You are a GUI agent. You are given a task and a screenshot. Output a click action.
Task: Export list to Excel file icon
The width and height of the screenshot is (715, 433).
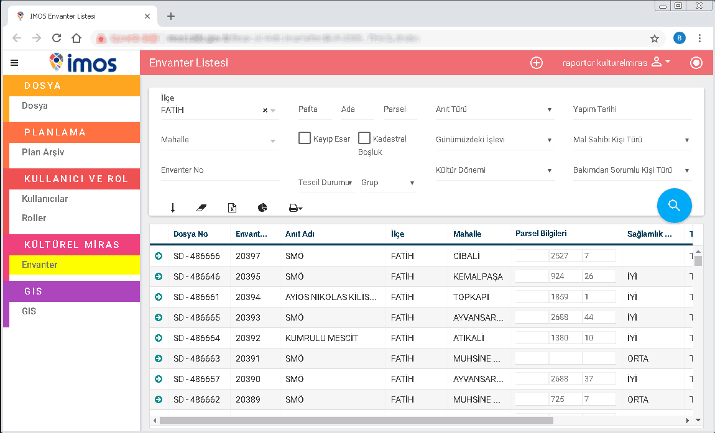232,208
